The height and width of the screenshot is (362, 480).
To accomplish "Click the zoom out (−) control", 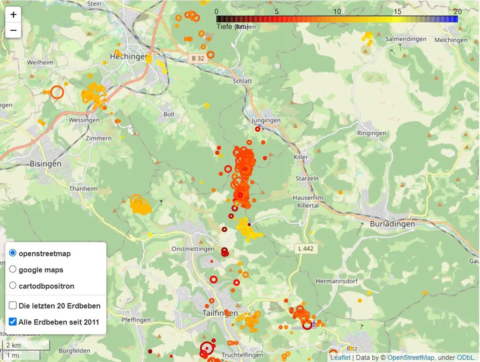I will pyautogui.click(x=13, y=30).
